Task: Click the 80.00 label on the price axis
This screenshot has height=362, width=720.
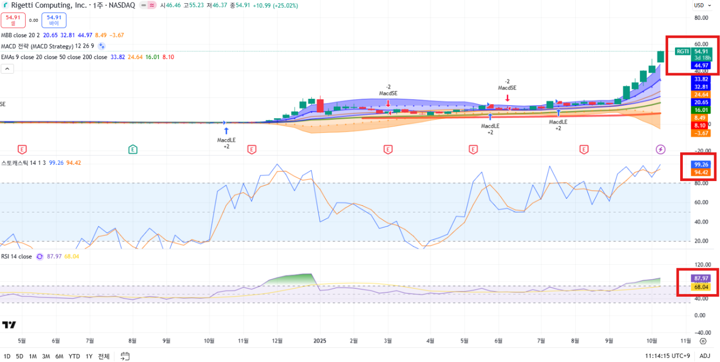Action: (701, 18)
